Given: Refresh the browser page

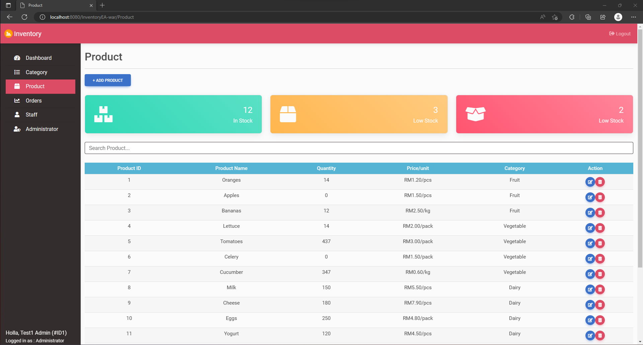Looking at the screenshot, I should point(24,17).
